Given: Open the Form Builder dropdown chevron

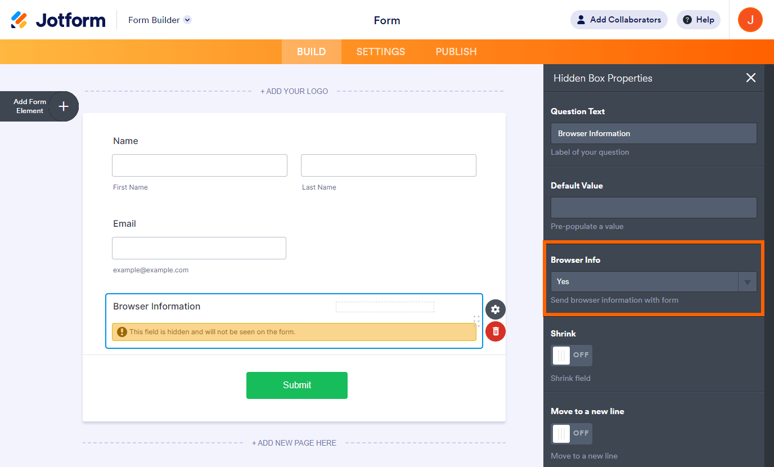Looking at the screenshot, I should tap(188, 20).
